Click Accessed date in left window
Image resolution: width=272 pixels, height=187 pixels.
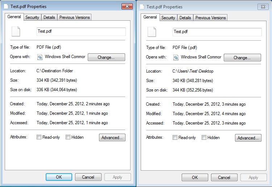click(x=72, y=123)
